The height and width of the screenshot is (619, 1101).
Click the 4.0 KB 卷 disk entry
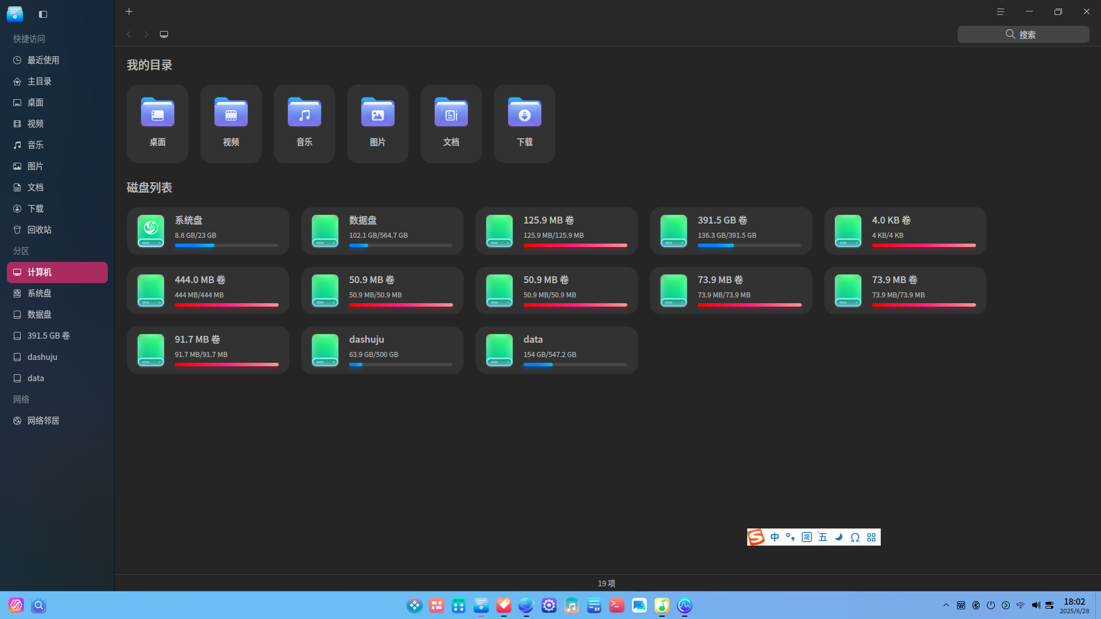(905, 231)
